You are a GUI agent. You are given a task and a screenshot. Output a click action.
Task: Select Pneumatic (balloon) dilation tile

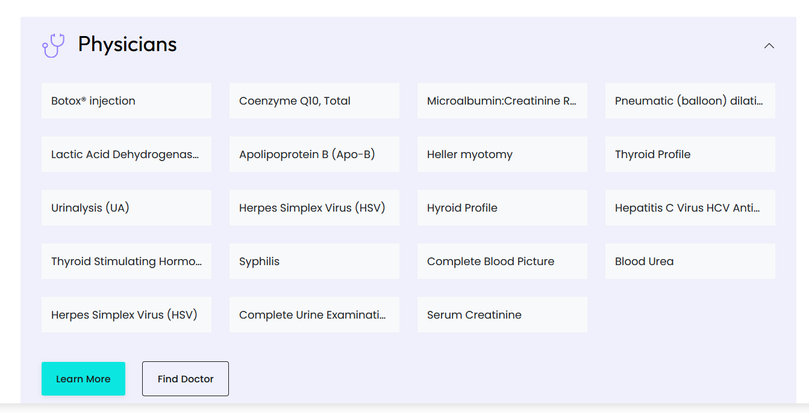click(x=690, y=101)
